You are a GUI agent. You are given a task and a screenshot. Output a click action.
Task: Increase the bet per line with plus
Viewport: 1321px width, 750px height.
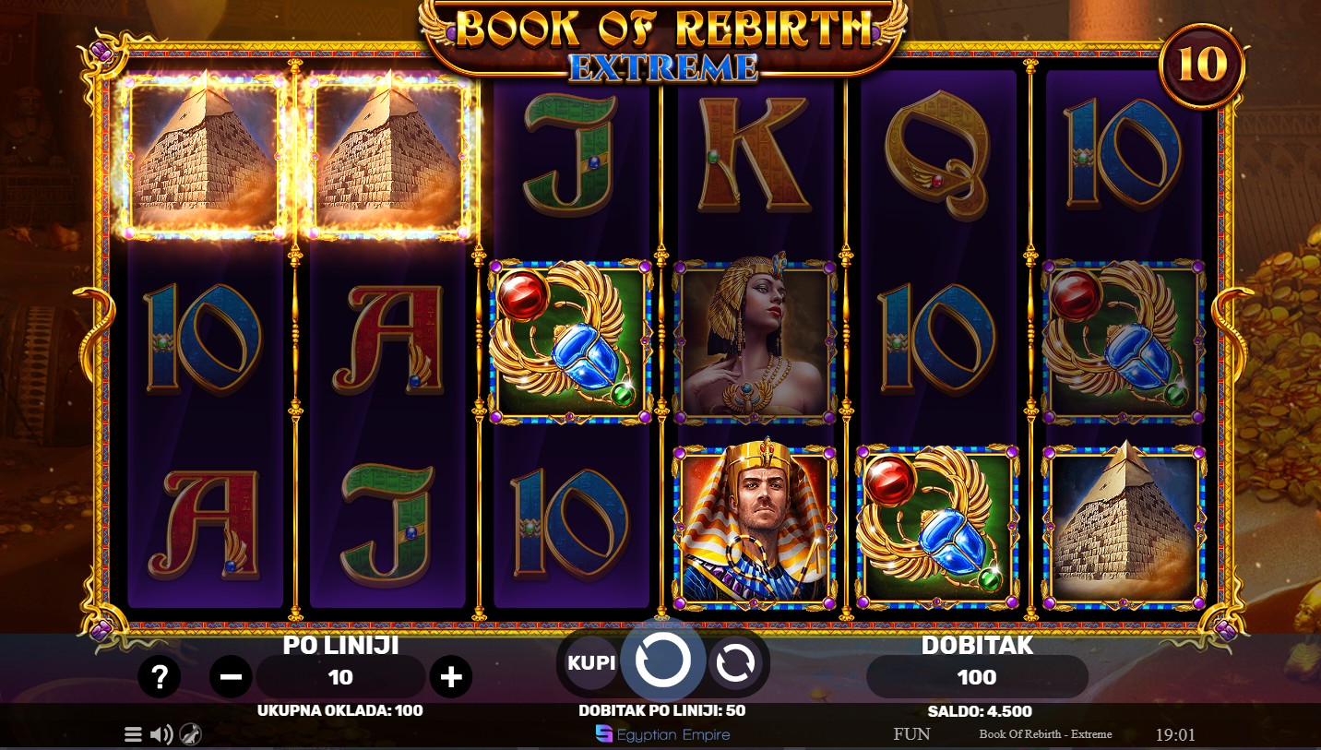pos(450,678)
